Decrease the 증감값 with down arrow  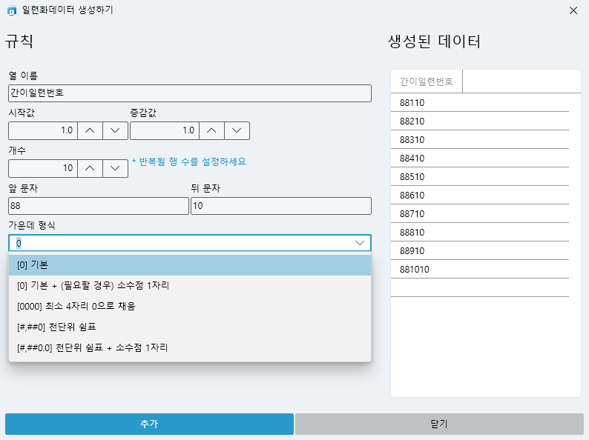coord(237,130)
